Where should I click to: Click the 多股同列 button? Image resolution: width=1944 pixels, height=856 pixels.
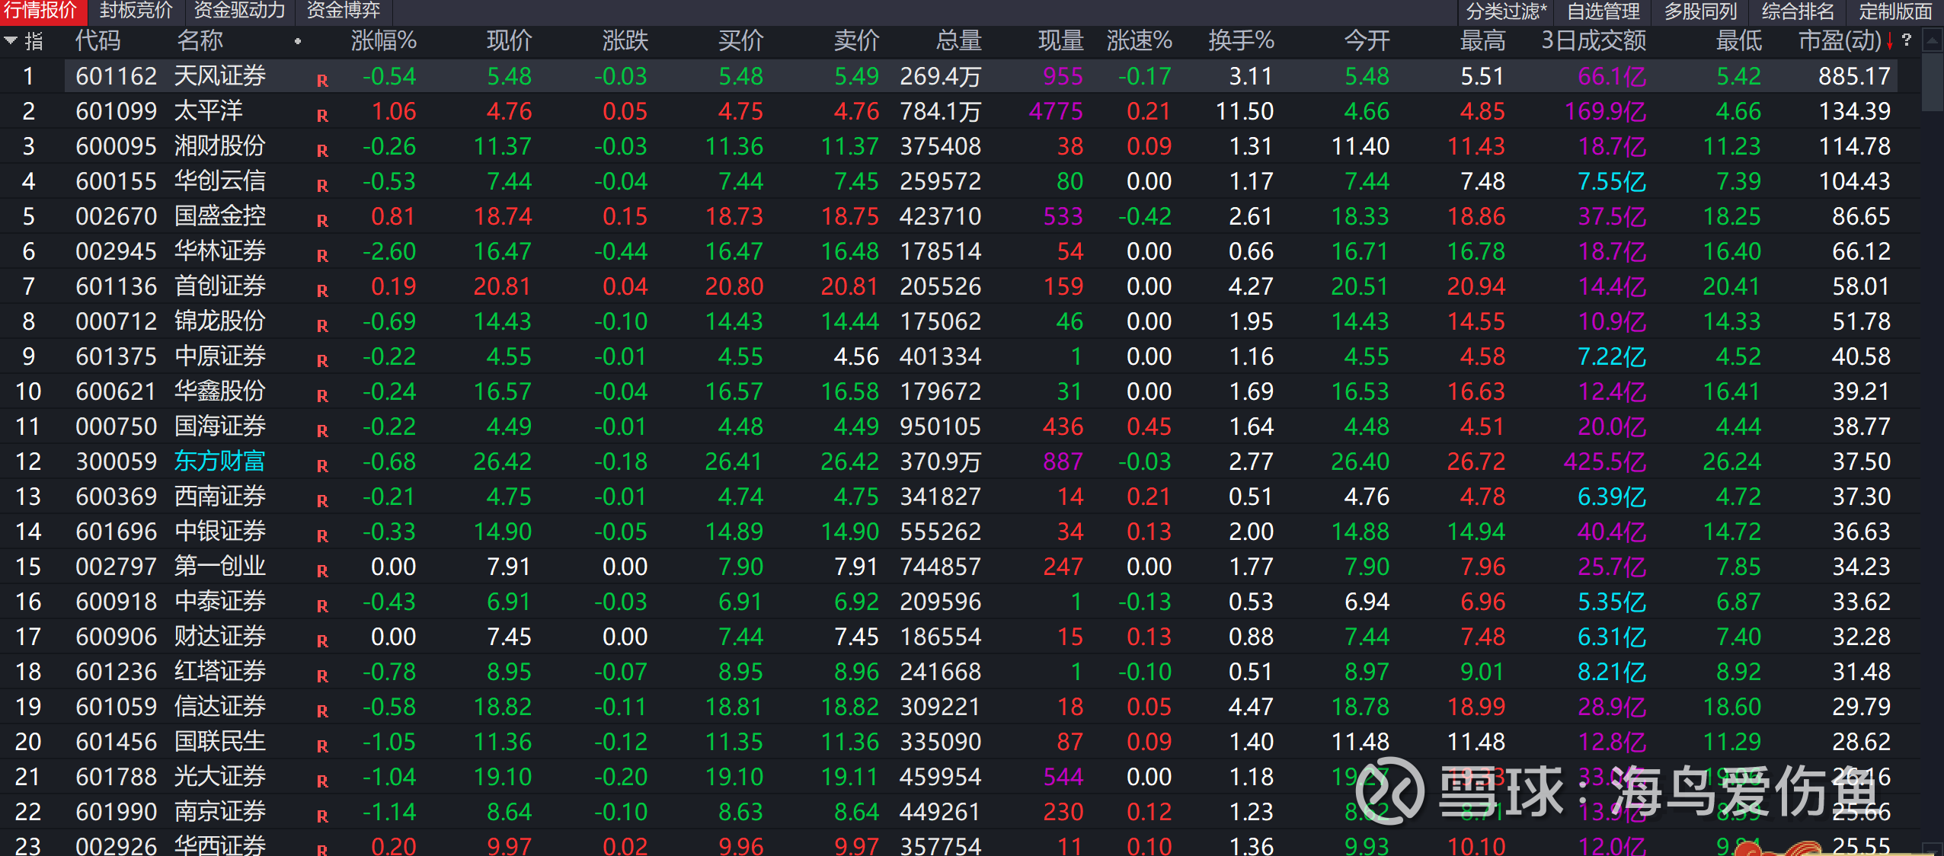pyautogui.click(x=1700, y=11)
